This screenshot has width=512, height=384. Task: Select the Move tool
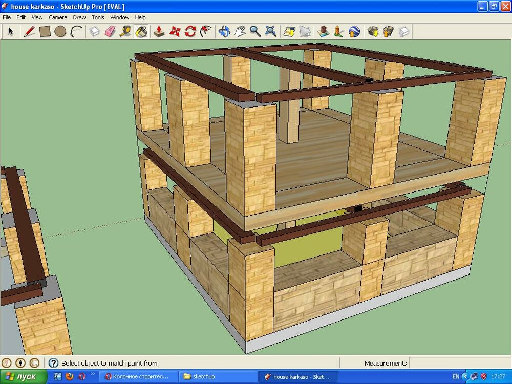tap(175, 32)
